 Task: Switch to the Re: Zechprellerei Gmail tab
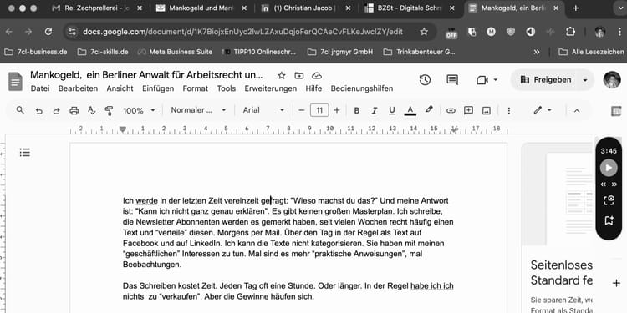(x=97, y=8)
